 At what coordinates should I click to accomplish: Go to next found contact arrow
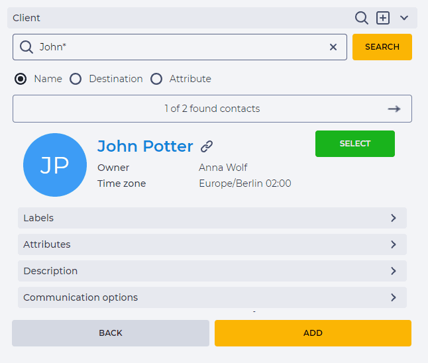coord(394,109)
